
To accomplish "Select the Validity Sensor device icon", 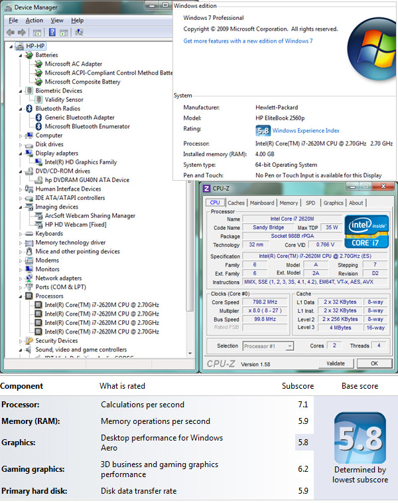I will tap(38, 100).
